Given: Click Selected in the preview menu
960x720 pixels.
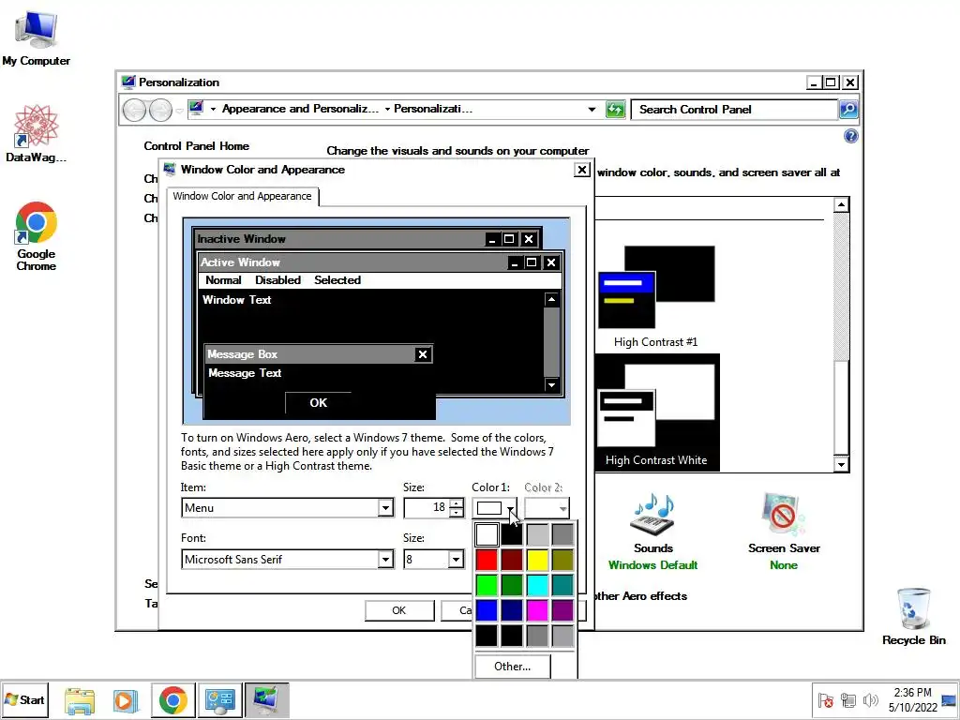Looking at the screenshot, I should click(337, 279).
